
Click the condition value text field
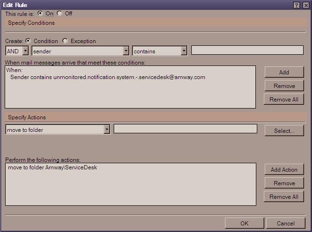point(247,50)
